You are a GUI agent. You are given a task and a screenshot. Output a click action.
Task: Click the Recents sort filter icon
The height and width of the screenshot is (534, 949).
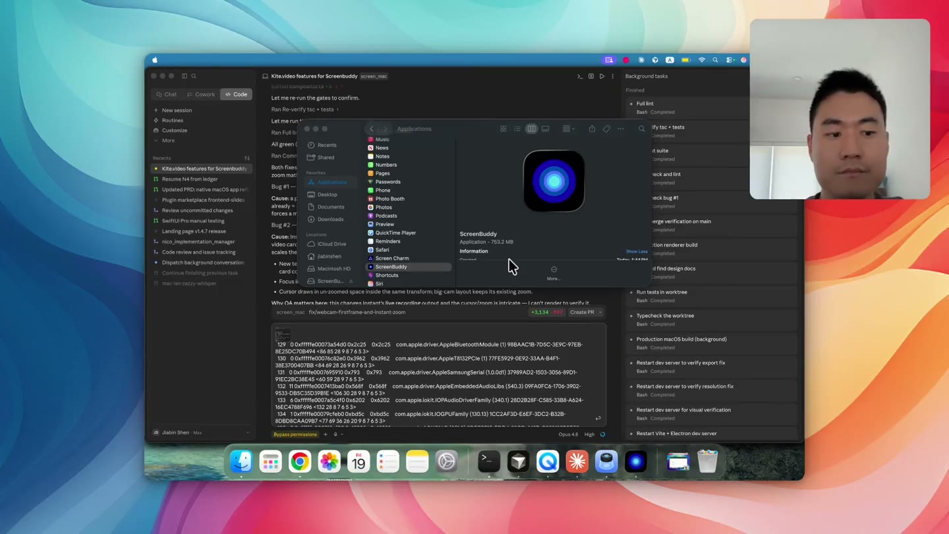[247, 158]
